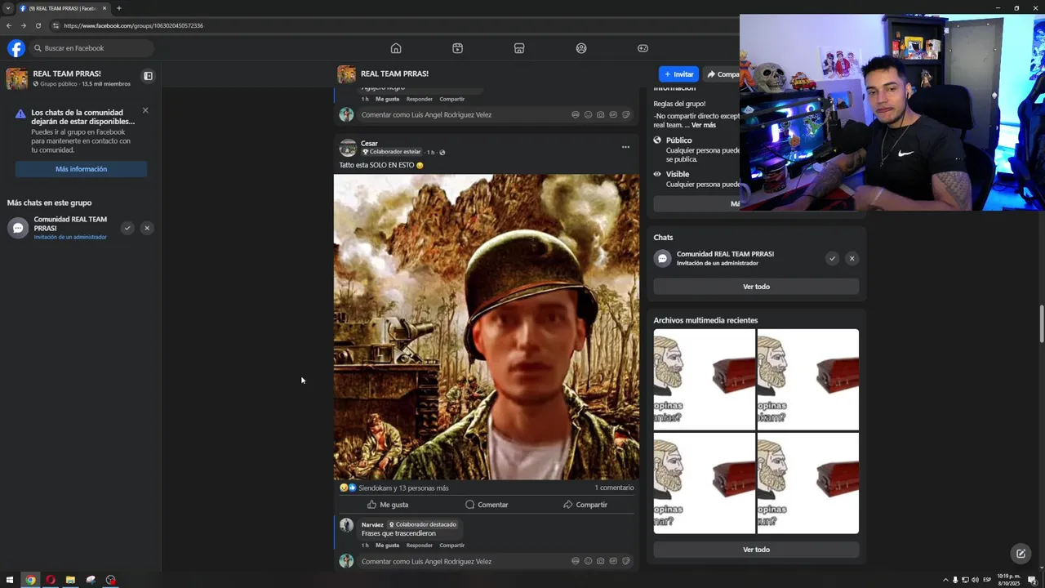Share Narváez's comment via Compartir
1045x588 pixels.
(451, 546)
